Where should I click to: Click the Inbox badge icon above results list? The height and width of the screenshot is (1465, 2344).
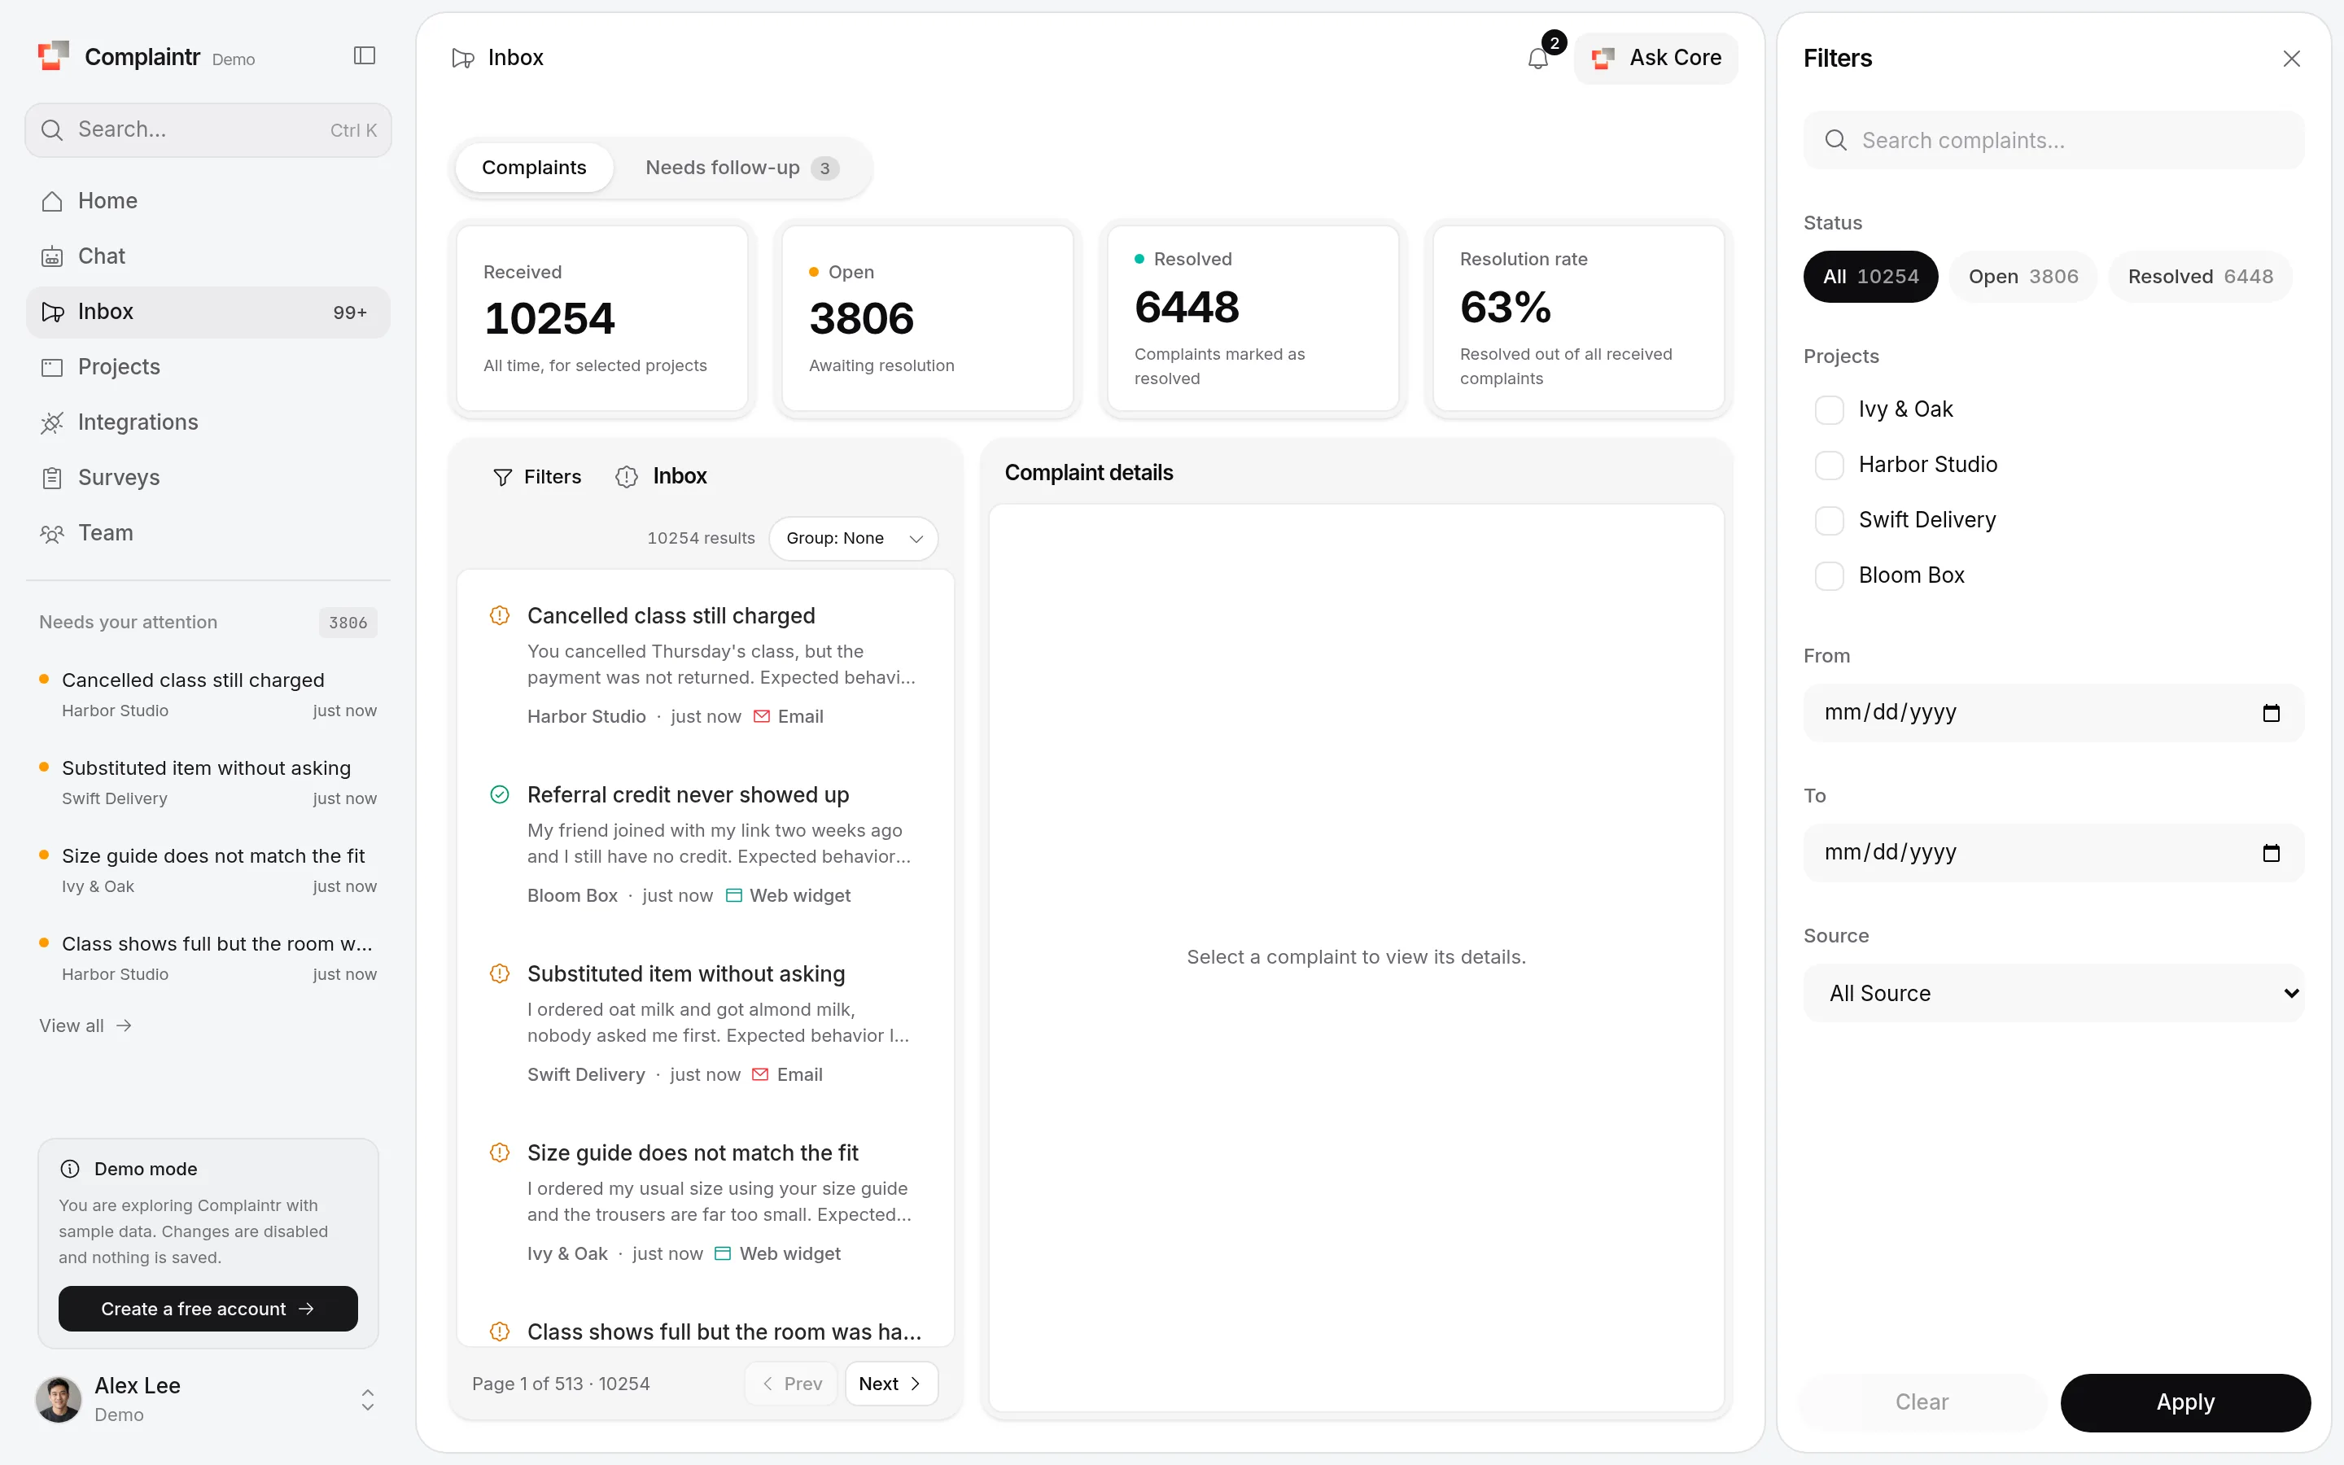(627, 477)
